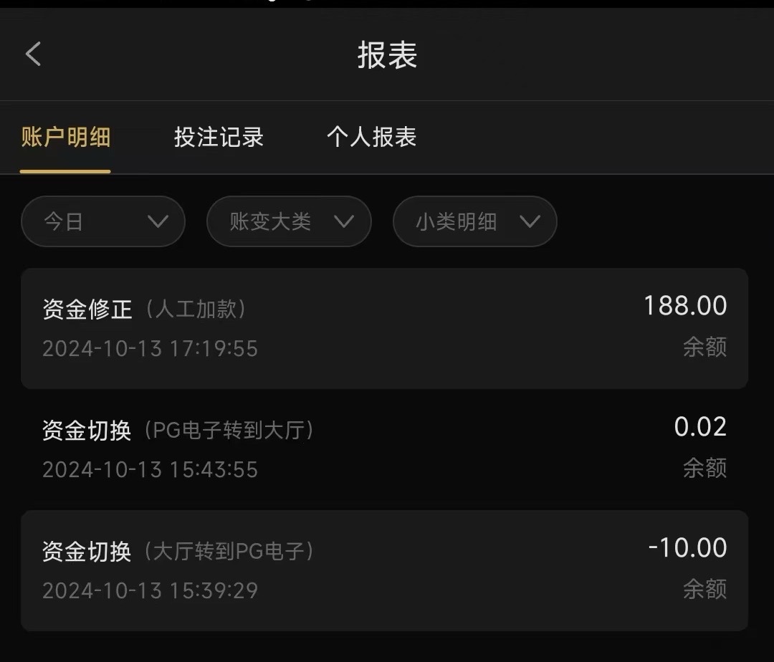The width and height of the screenshot is (774, 662).
Task: Click the chevron arrow inside the 小类明细 filter
Action: pyautogui.click(x=530, y=221)
